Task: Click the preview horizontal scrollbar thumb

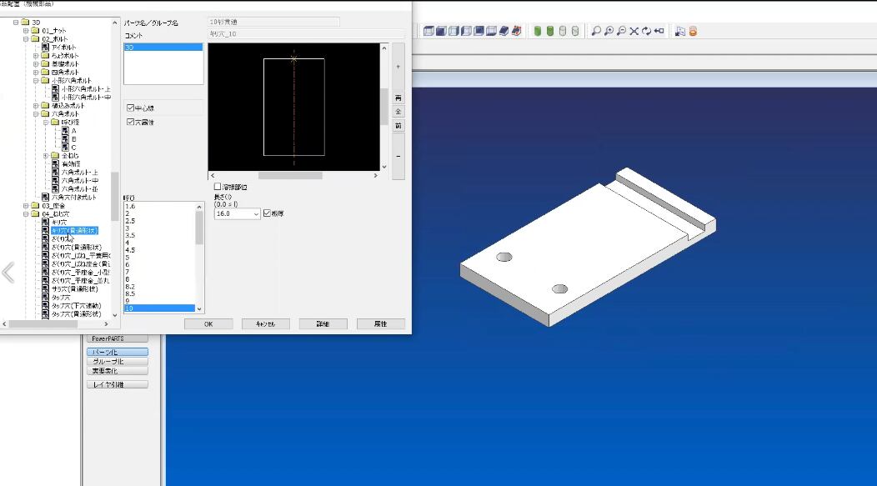Action: pos(290,176)
